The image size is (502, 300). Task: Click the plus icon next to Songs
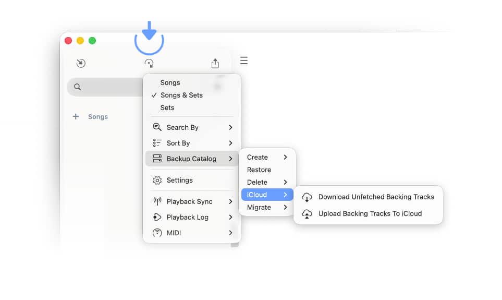pyautogui.click(x=76, y=116)
